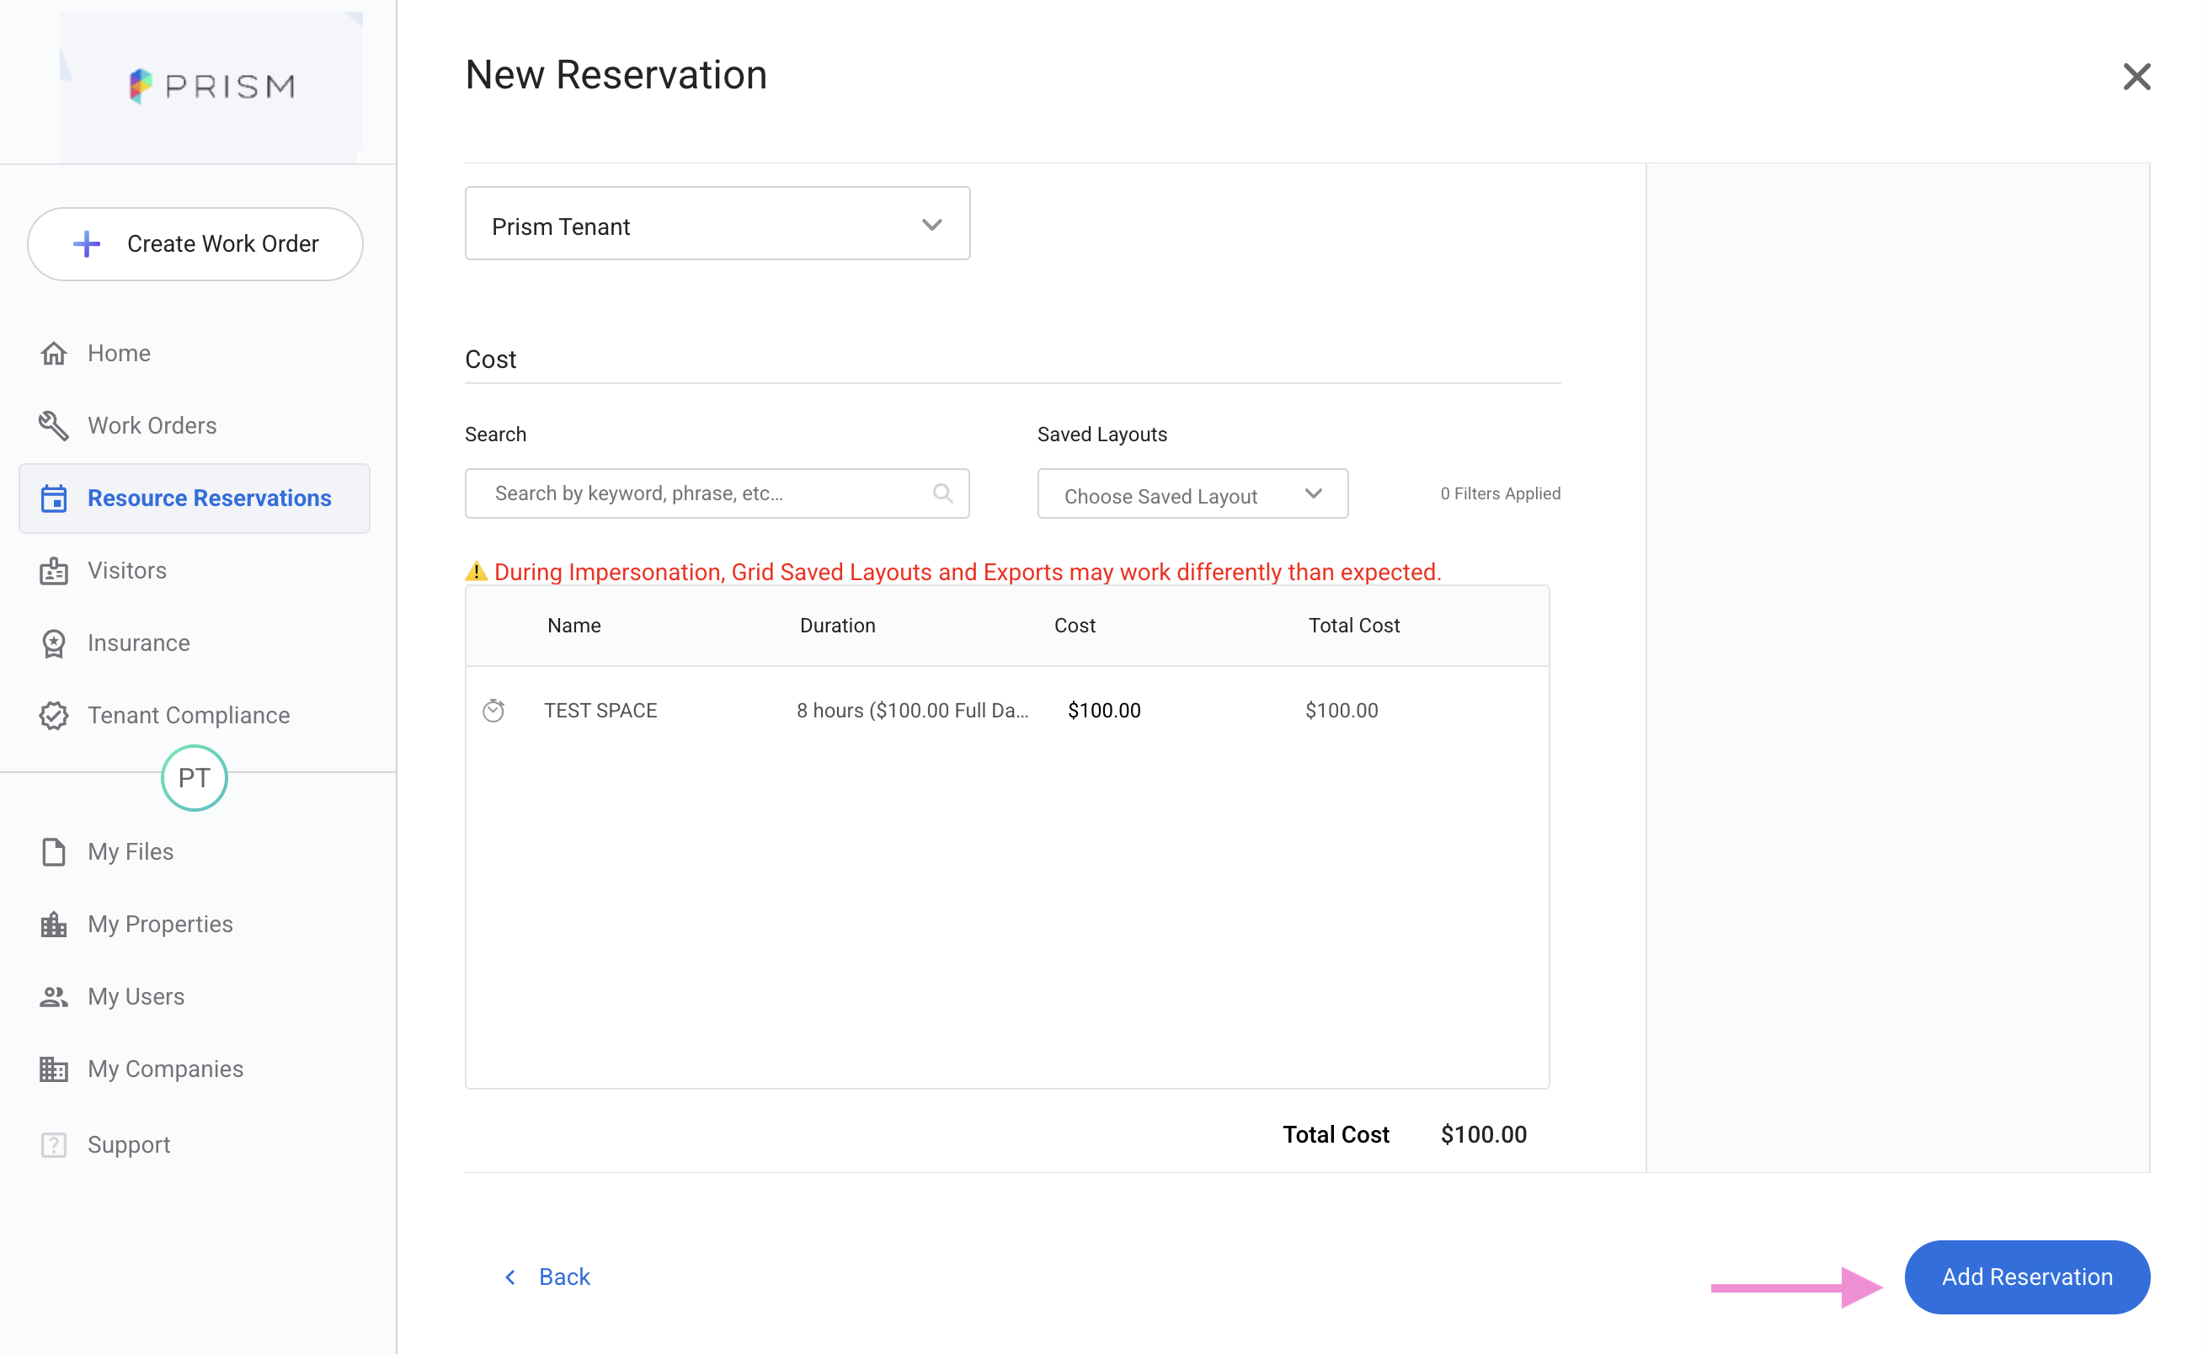The width and height of the screenshot is (2203, 1354).
Task: Close the New Reservation dialog
Action: [2136, 77]
